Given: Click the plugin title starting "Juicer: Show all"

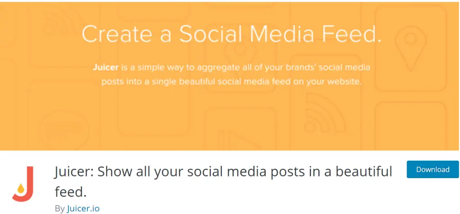Looking at the screenshot, I should pos(223,171).
